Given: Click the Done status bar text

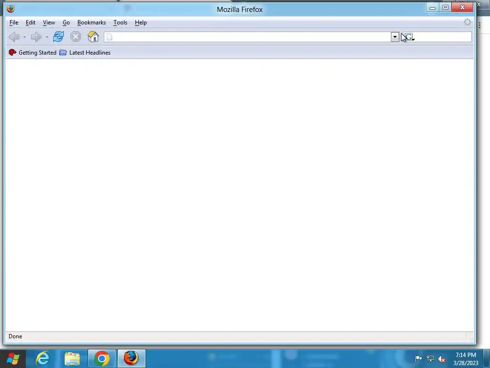Looking at the screenshot, I should (x=15, y=336).
